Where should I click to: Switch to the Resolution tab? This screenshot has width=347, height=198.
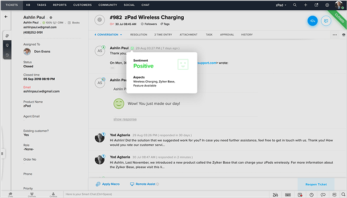[138, 35]
